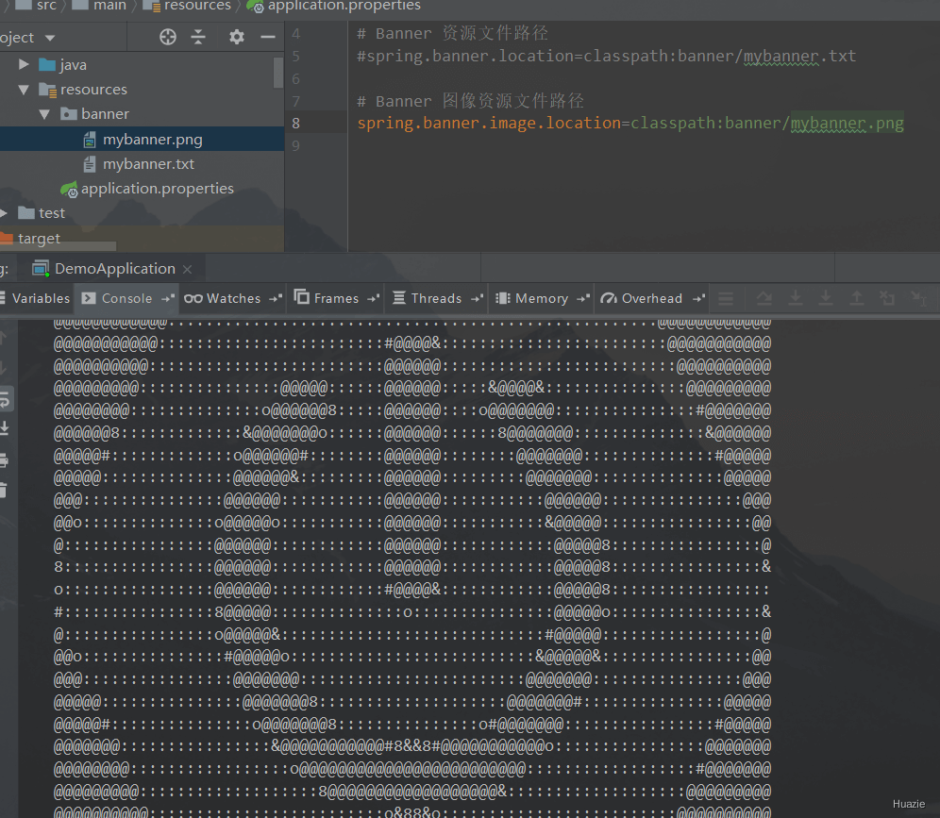Click mybanner.png value in editor
Image resolution: width=940 pixels, height=818 pixels.
[848, 123]
